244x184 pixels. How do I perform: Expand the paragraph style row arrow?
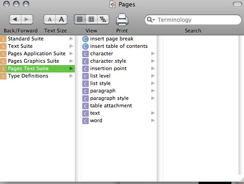[x=153, y=99]
